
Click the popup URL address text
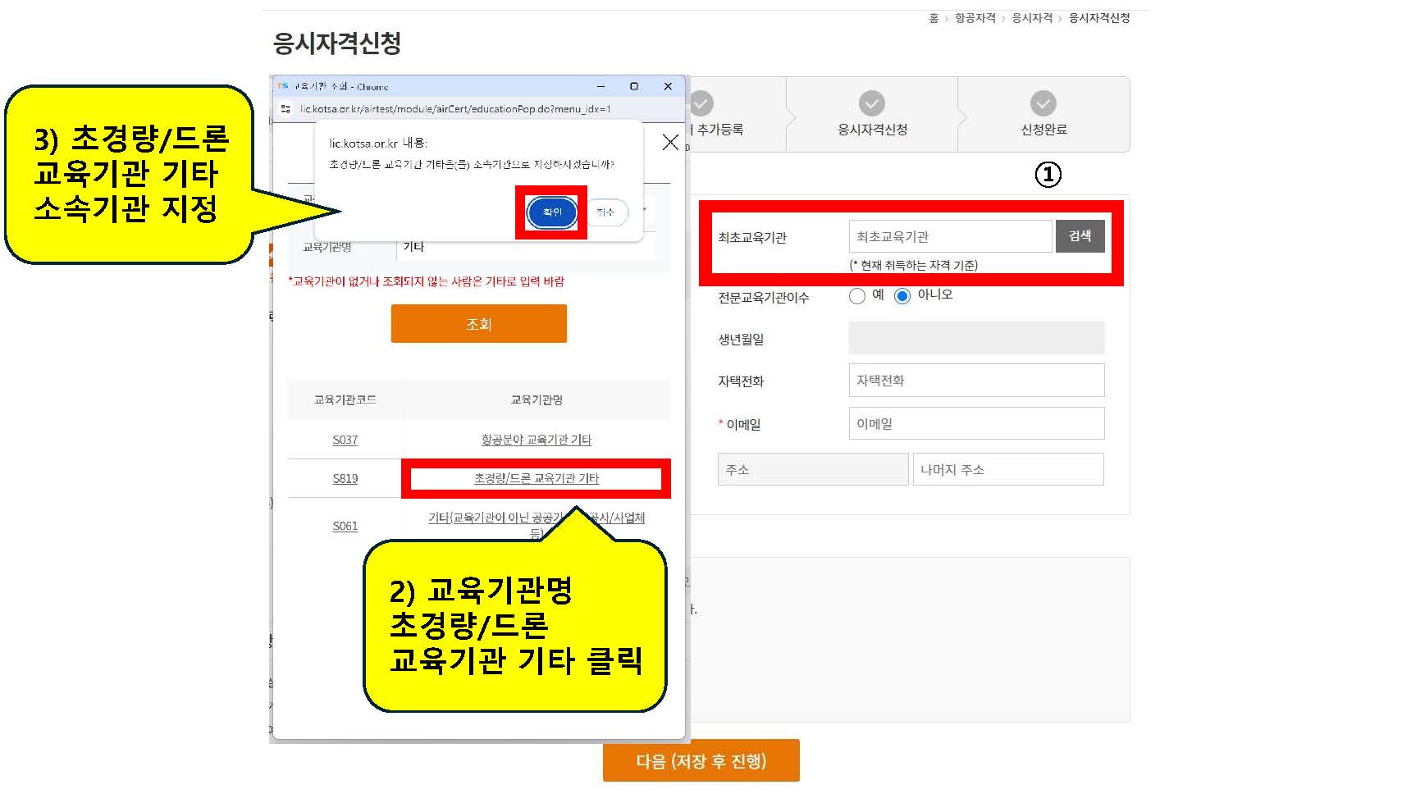tap(455, 108)
